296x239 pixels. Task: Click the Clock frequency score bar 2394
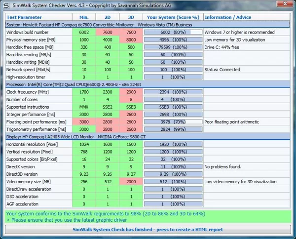tap(173, 92)
